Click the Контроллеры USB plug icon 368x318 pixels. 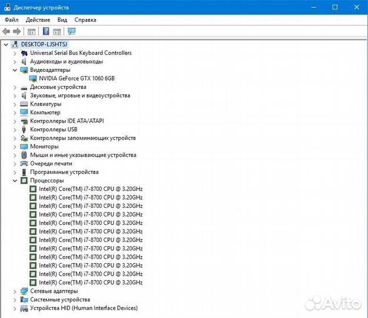pyautogui.click(x=24, y=130)
